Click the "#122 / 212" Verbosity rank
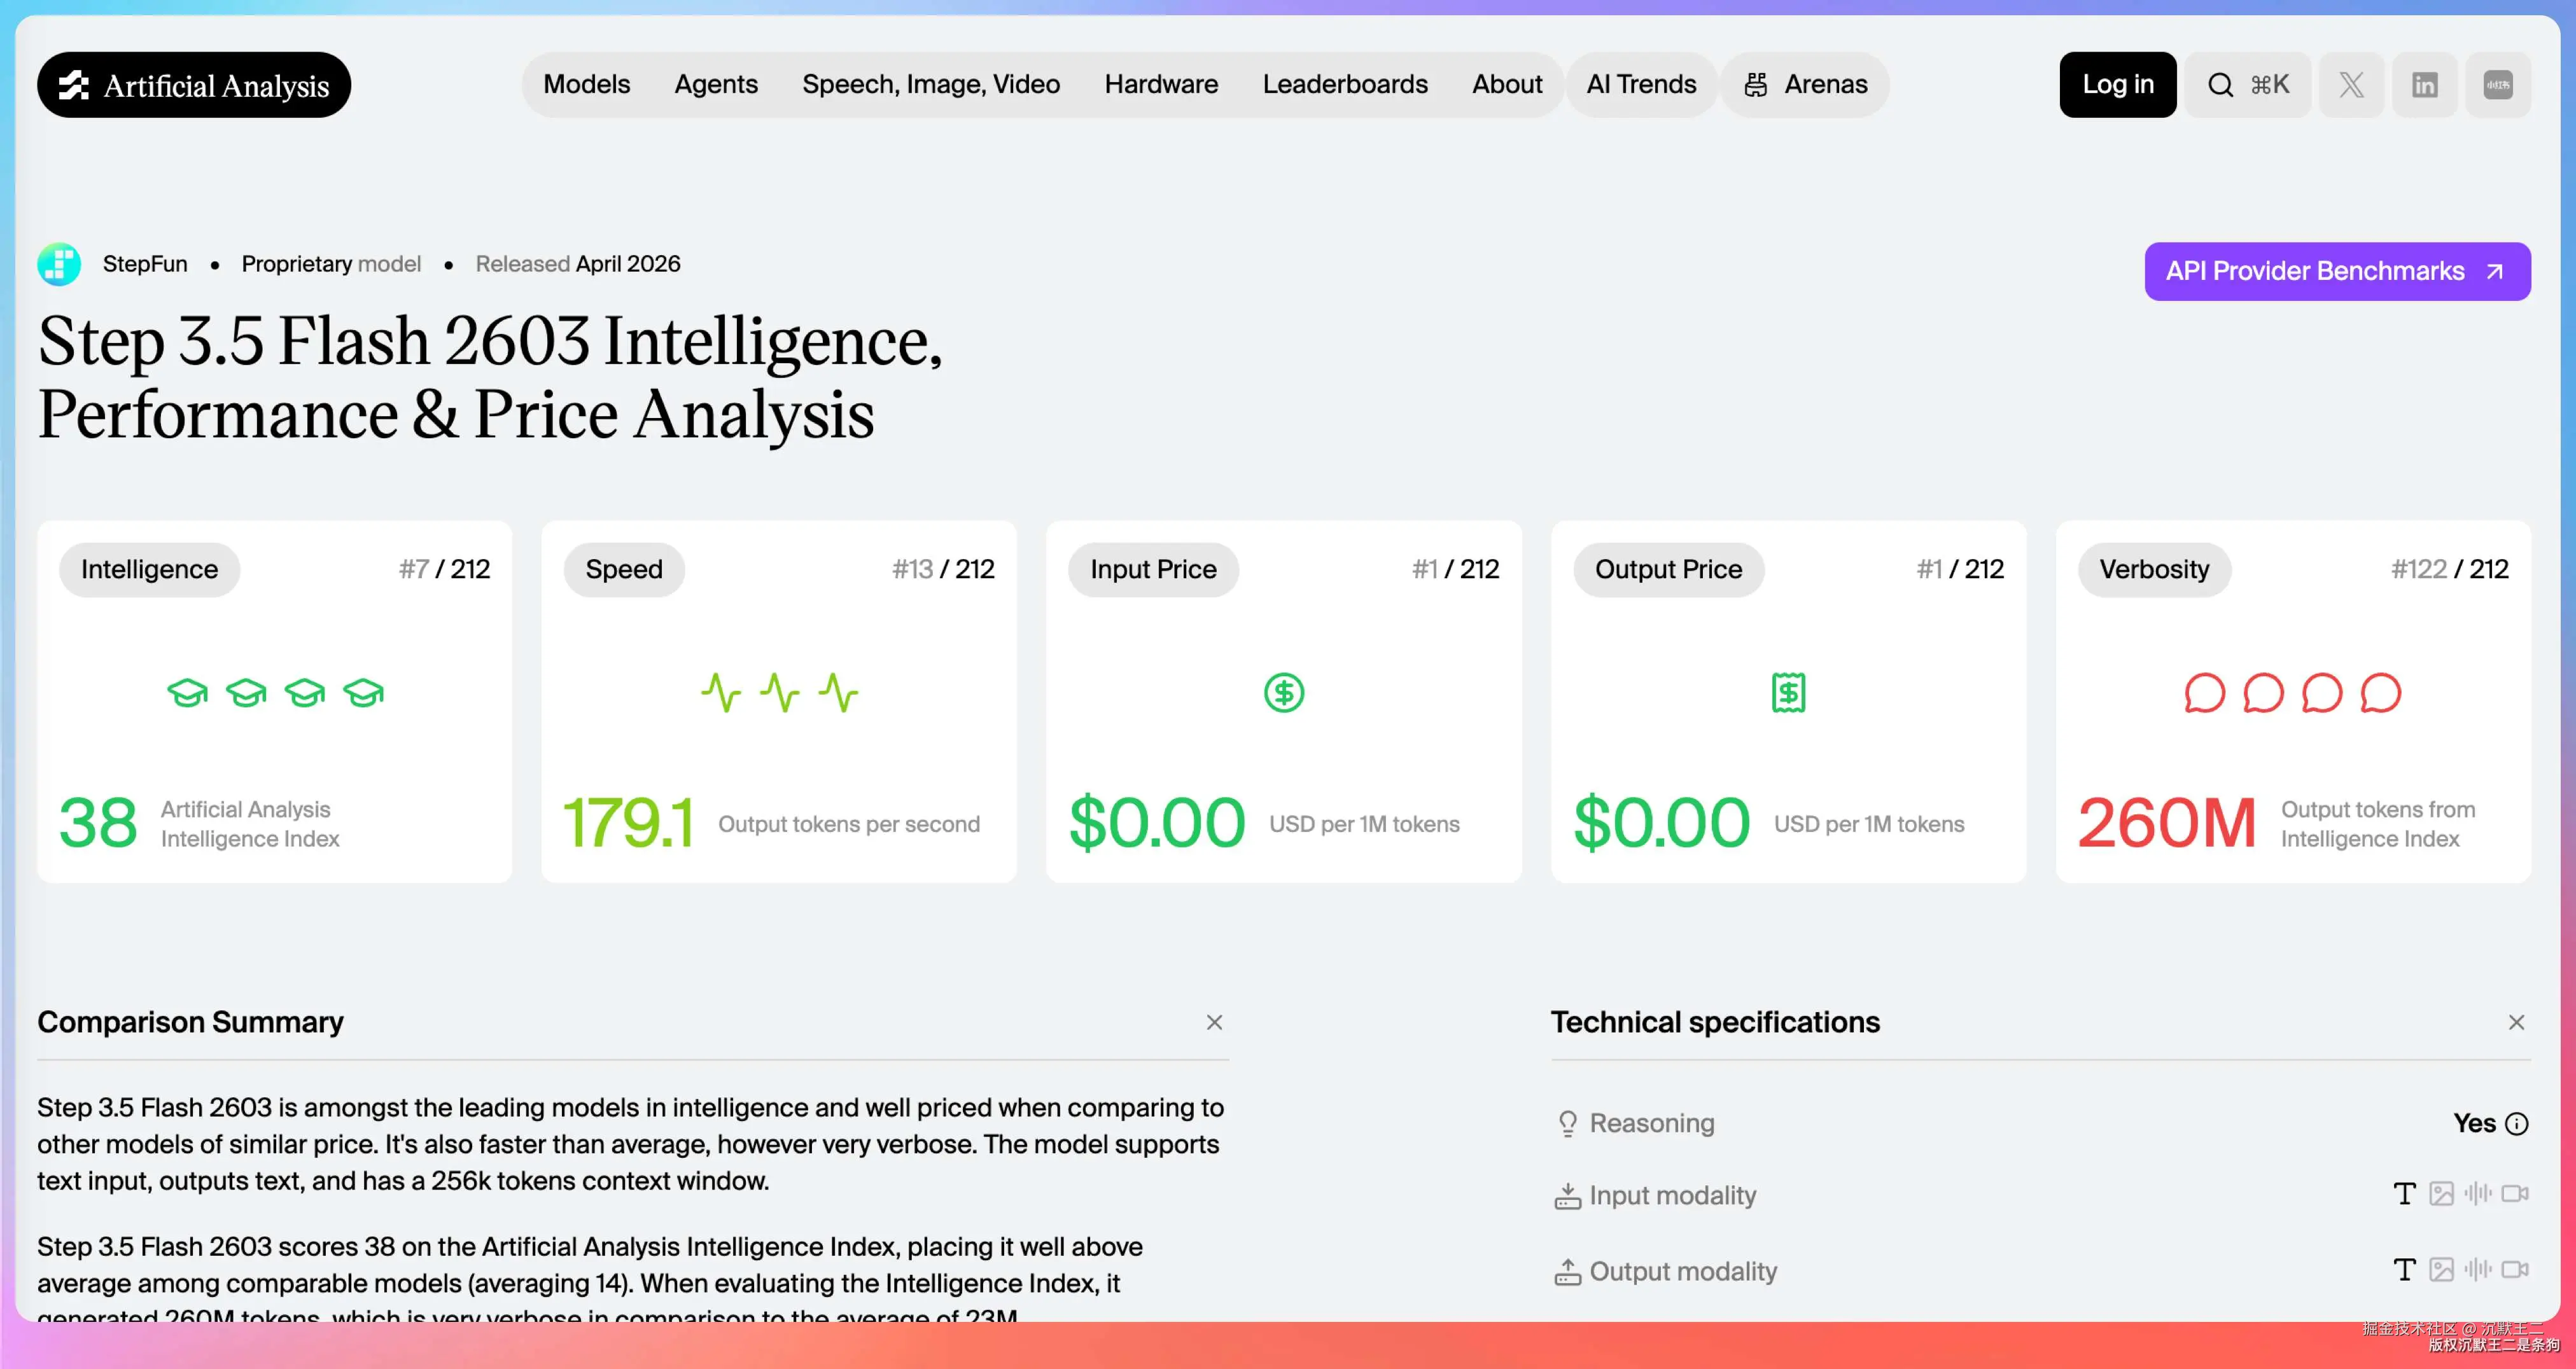The width and height of the screenshot is (2576, 1369). click(x=2449, y=570)
